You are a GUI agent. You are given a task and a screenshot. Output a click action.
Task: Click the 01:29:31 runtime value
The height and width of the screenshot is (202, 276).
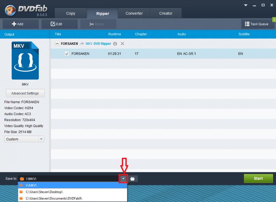tap(114, 54)
